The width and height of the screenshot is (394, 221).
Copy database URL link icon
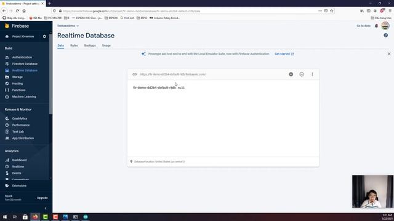134,74
